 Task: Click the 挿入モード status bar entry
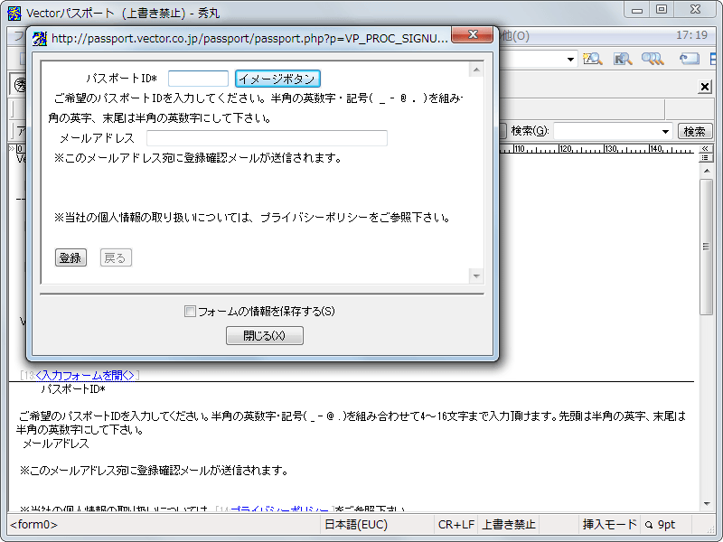[x=609, y=525]
